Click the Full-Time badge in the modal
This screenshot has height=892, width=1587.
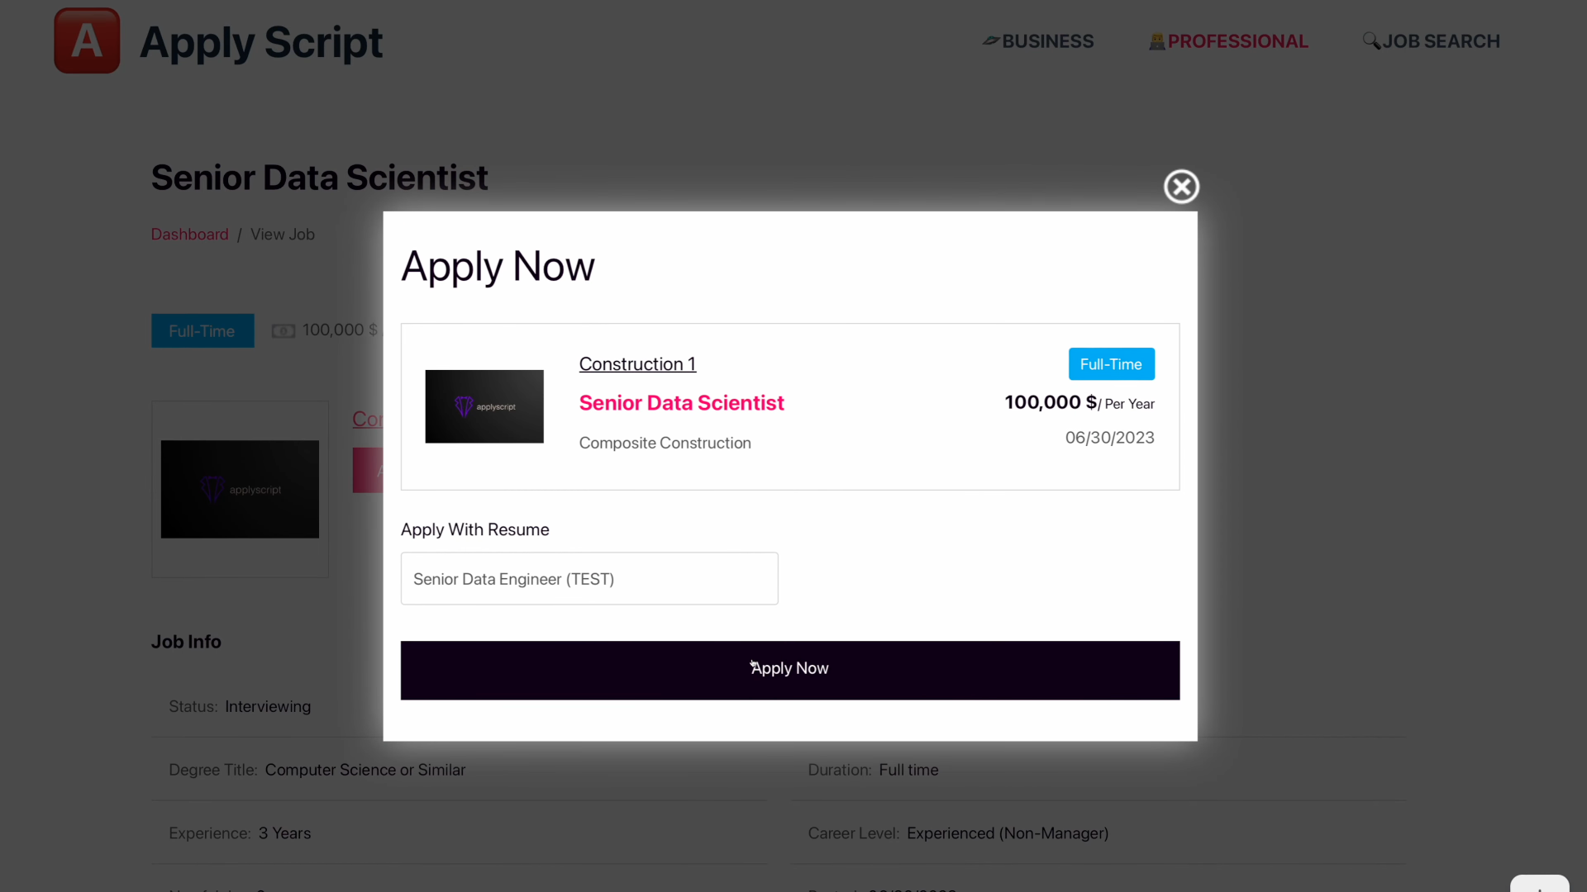(1111, 364)
